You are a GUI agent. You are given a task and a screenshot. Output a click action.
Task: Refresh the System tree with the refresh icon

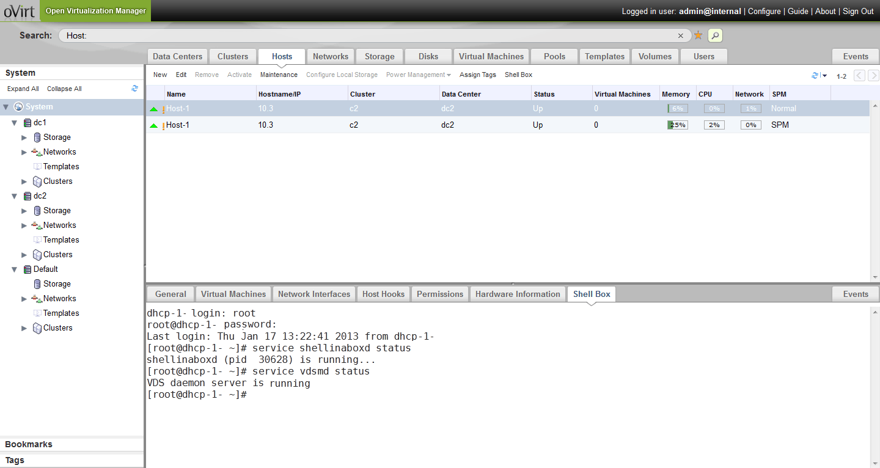(x=134, y=89)
